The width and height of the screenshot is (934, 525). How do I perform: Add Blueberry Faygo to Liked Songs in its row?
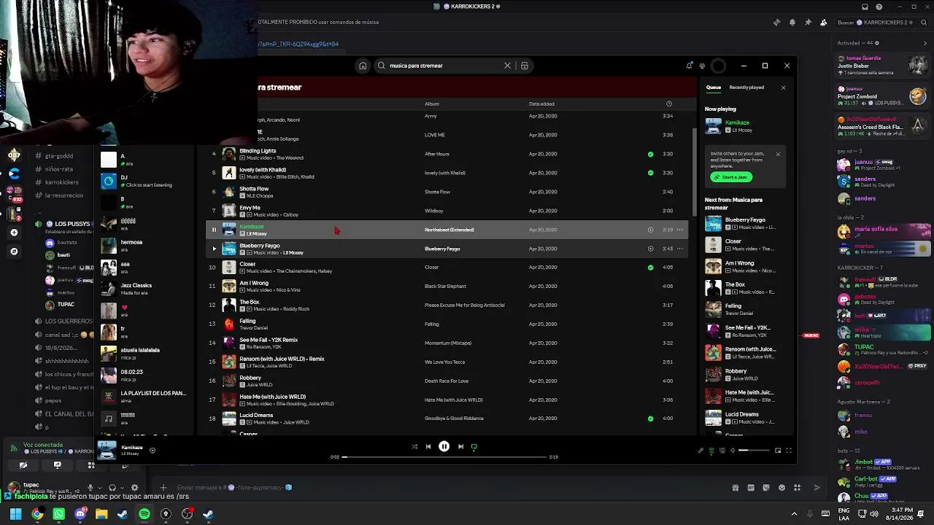coord(650,249)
